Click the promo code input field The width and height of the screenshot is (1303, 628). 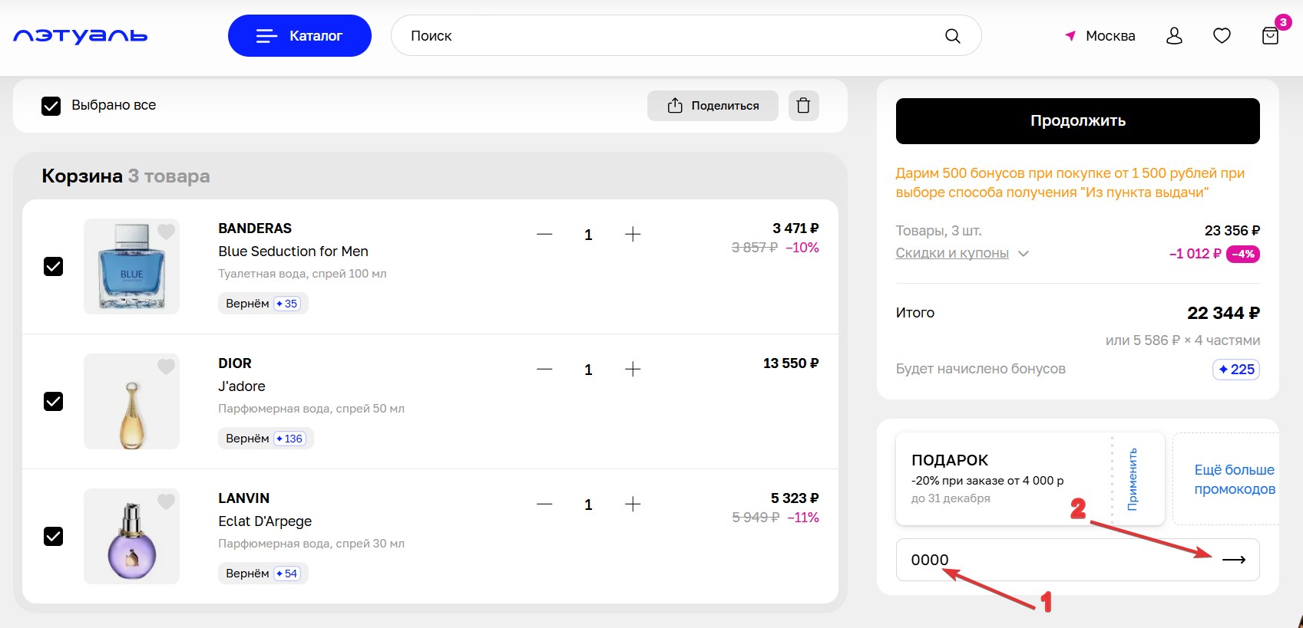click(x=1052, y=560)
